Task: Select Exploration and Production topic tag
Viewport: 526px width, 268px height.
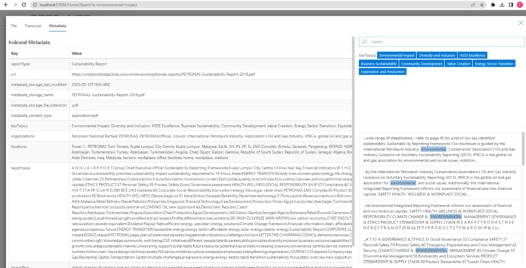Action: 382,71
